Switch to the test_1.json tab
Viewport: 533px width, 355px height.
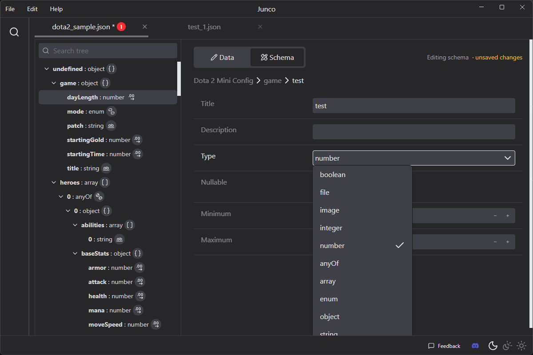tap(204, 27)
